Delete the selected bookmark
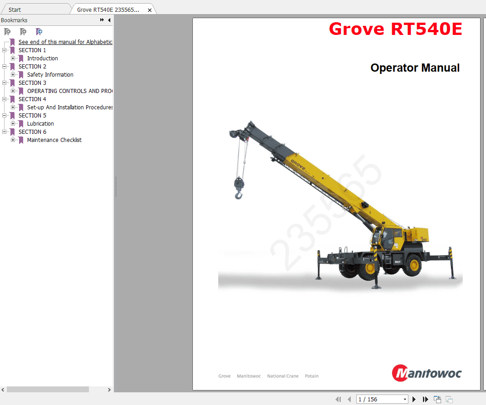 [7, 32]
